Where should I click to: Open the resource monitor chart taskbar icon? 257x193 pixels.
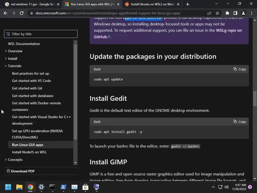click(74, 187)
